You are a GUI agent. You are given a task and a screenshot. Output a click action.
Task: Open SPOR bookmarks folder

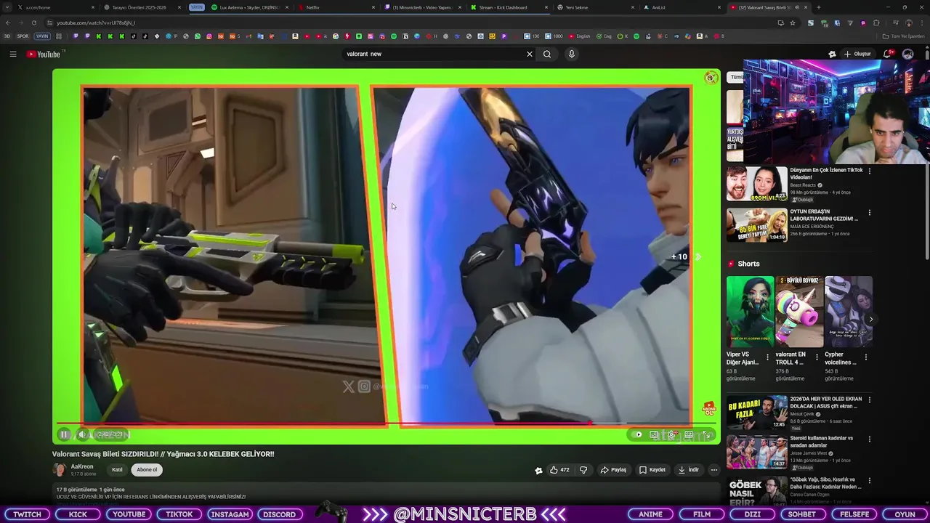pos(23,36)
